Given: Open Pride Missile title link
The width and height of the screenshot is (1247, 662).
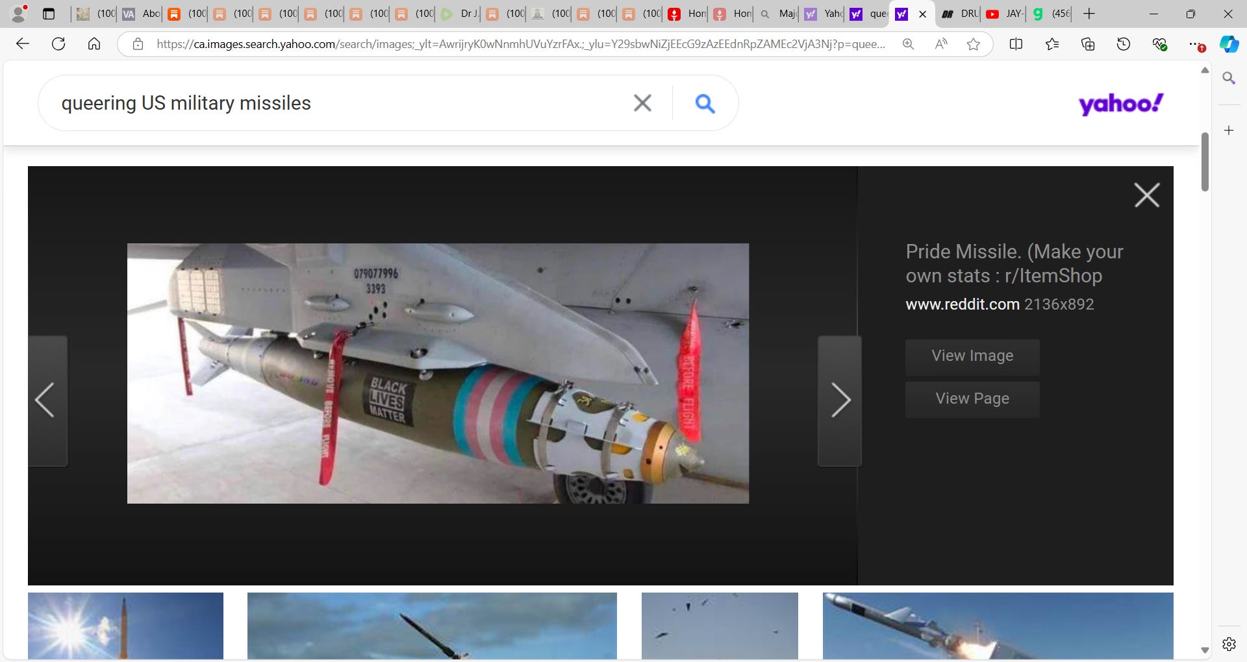Looking at the screenshot, I should [x=1014, y=264].
